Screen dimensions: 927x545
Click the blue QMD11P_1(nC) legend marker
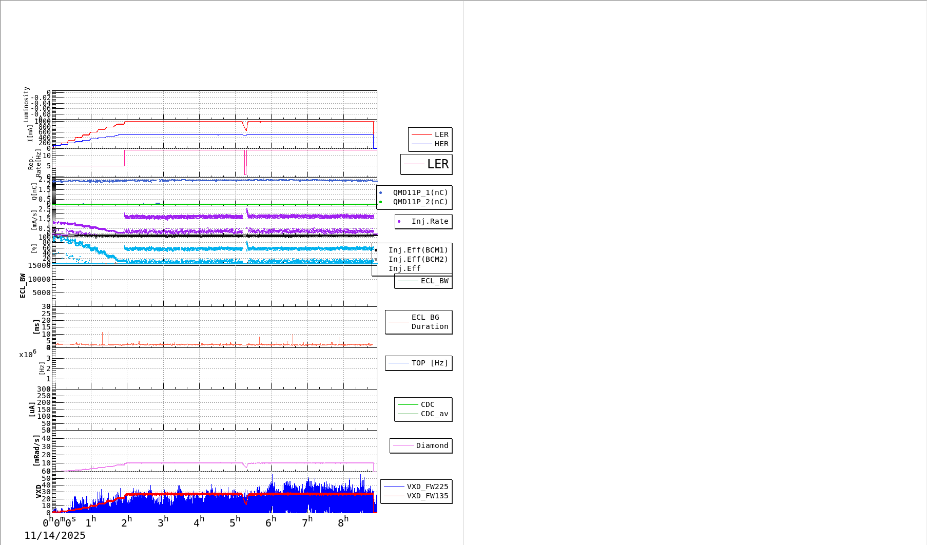coord(381,193)
